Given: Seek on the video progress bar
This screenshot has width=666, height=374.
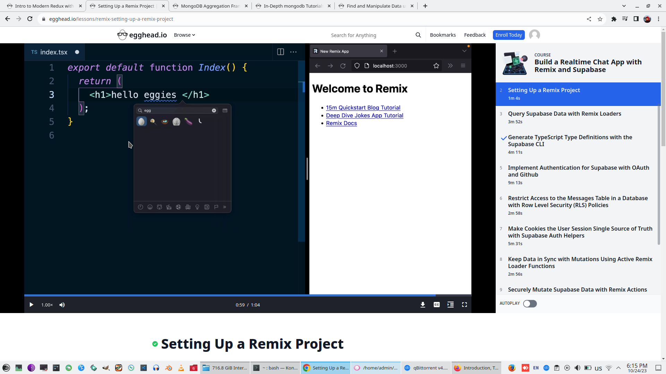Looking at the screenshot, I should tap(243, 295).
